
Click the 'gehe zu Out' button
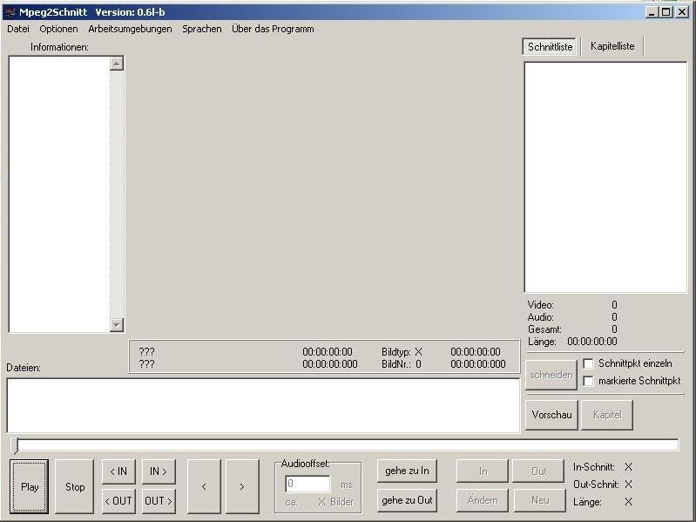coord(407,500)
